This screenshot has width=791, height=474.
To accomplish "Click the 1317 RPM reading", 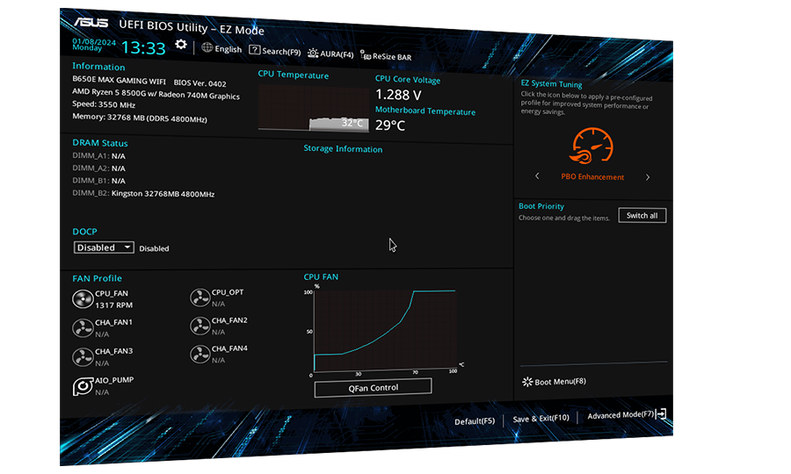I will pyautogui.click(x=114, y=305).
